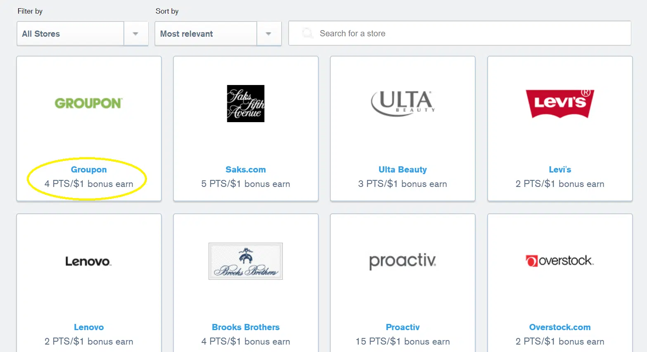Click Brooks Brothers' 4 PTS/$1 bonus earn text
Viewport: 647px width, 352px height.
246,342
